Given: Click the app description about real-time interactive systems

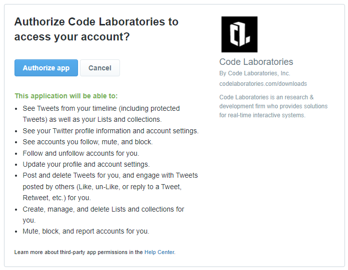Looking at the screenshot, I should click(273, 106).
